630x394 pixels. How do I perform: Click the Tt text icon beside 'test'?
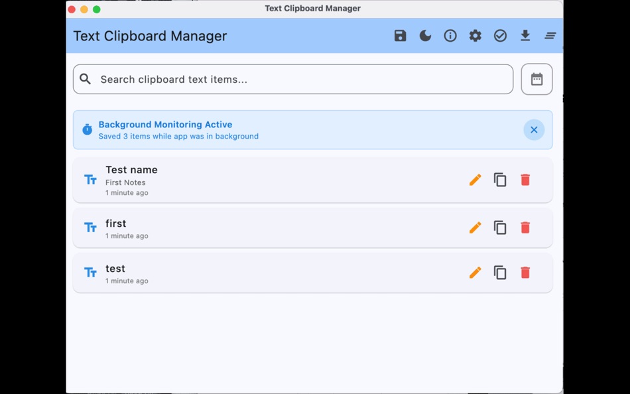click(90, 272)
